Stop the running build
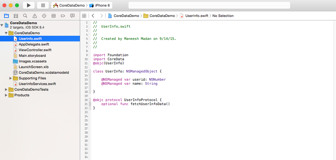336x160 pixels. point(43,5)
